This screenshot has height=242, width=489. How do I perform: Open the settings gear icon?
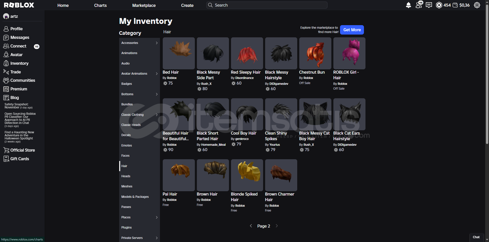tap(477, 5)
